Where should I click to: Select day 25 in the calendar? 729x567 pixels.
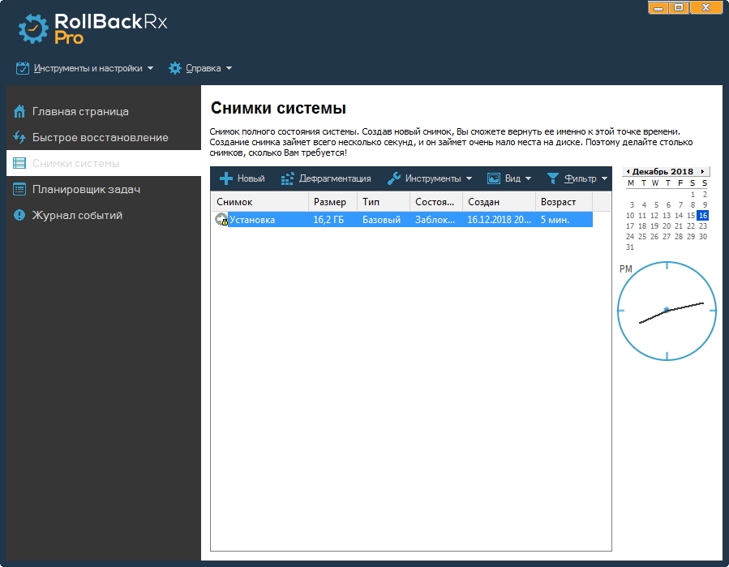[x=643, y=237]
